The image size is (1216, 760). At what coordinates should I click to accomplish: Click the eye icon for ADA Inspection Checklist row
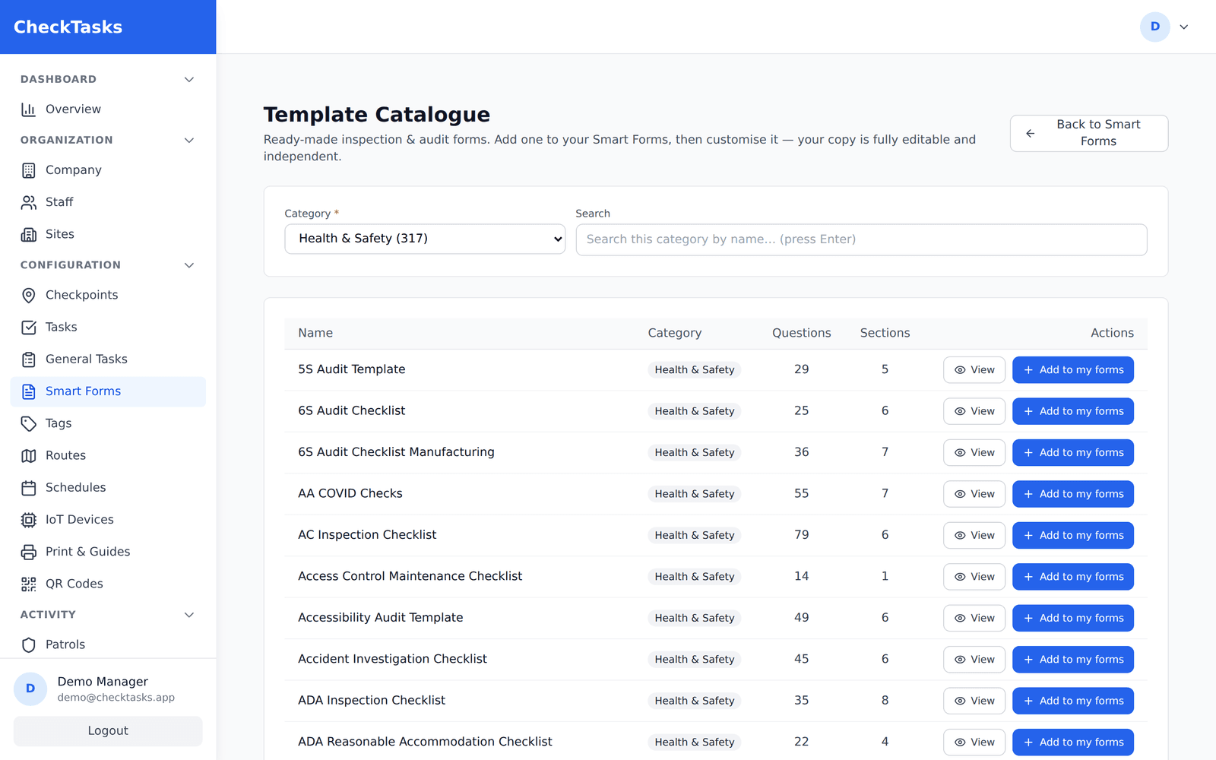click(960, 701)
